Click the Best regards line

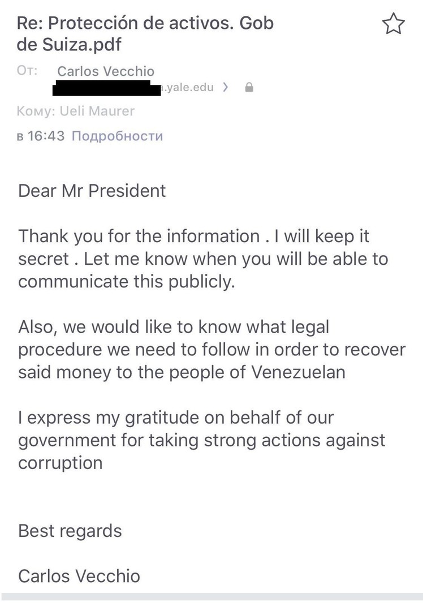70,531
